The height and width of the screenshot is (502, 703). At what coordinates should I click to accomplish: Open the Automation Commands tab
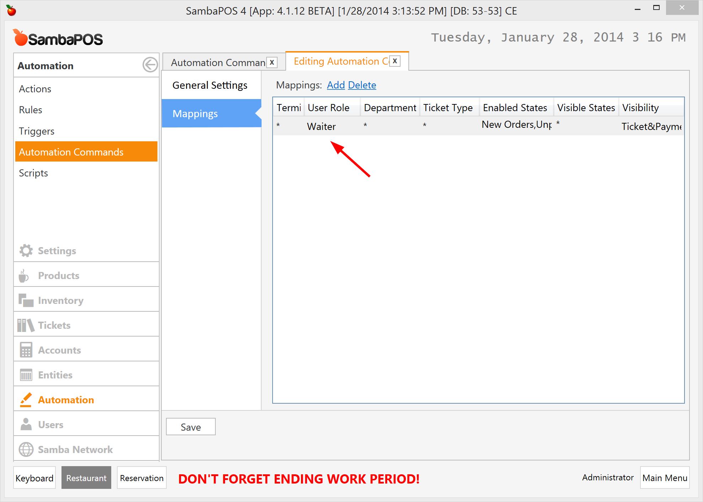coord(218,62)
